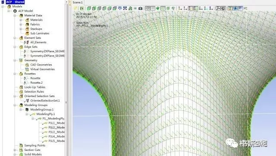Collapse the Material Data node
Image resolution: width=276 pixels, height=156 pixels.
click(x=15, y=16)
